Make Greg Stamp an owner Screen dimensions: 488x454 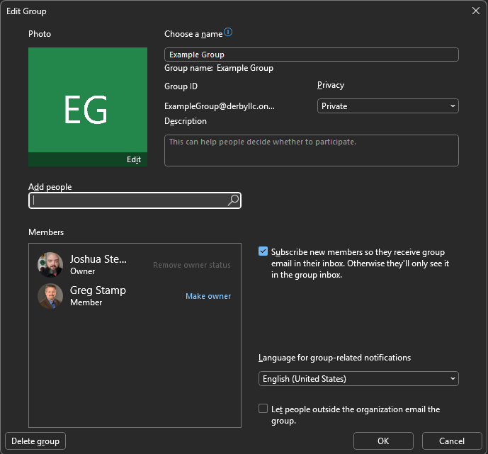208,296
